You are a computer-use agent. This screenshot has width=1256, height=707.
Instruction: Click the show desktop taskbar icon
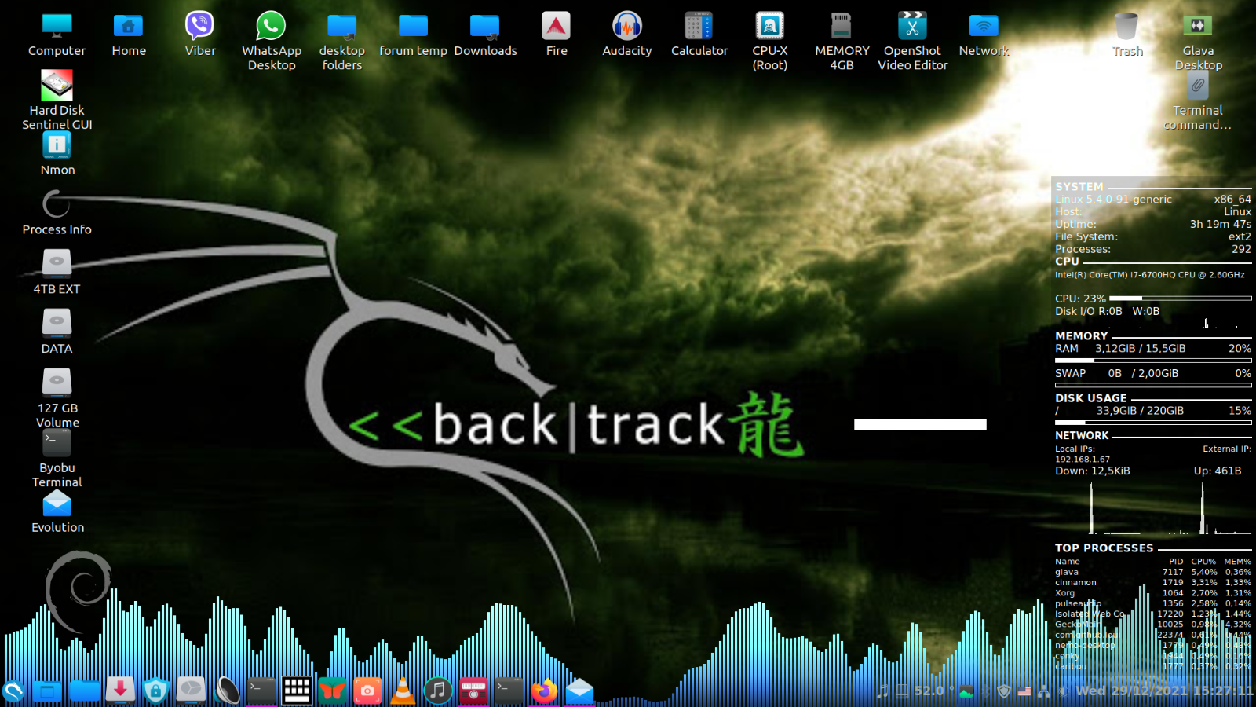pos(47,691)
